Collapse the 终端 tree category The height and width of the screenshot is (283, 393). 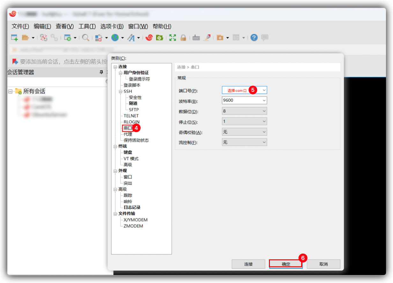pyautogui.click(x=115, y=146)
